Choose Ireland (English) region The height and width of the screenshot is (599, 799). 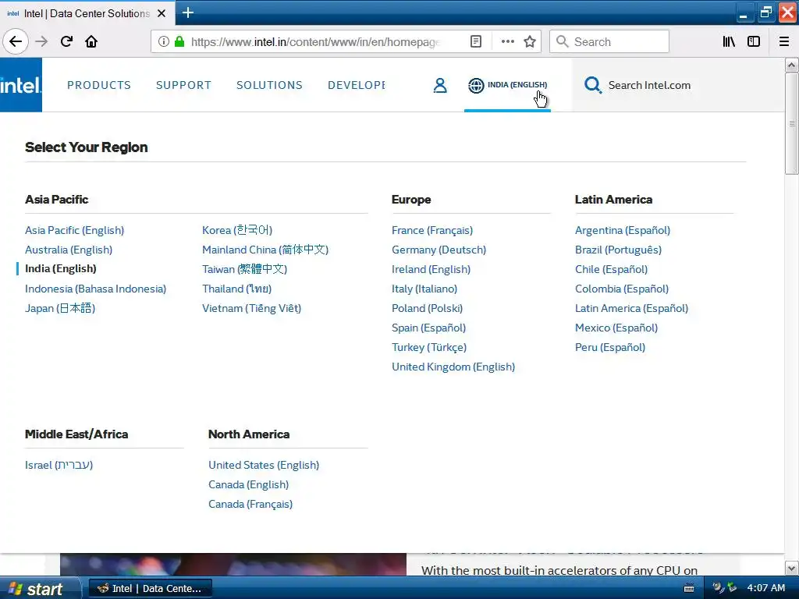click(431, 269)
